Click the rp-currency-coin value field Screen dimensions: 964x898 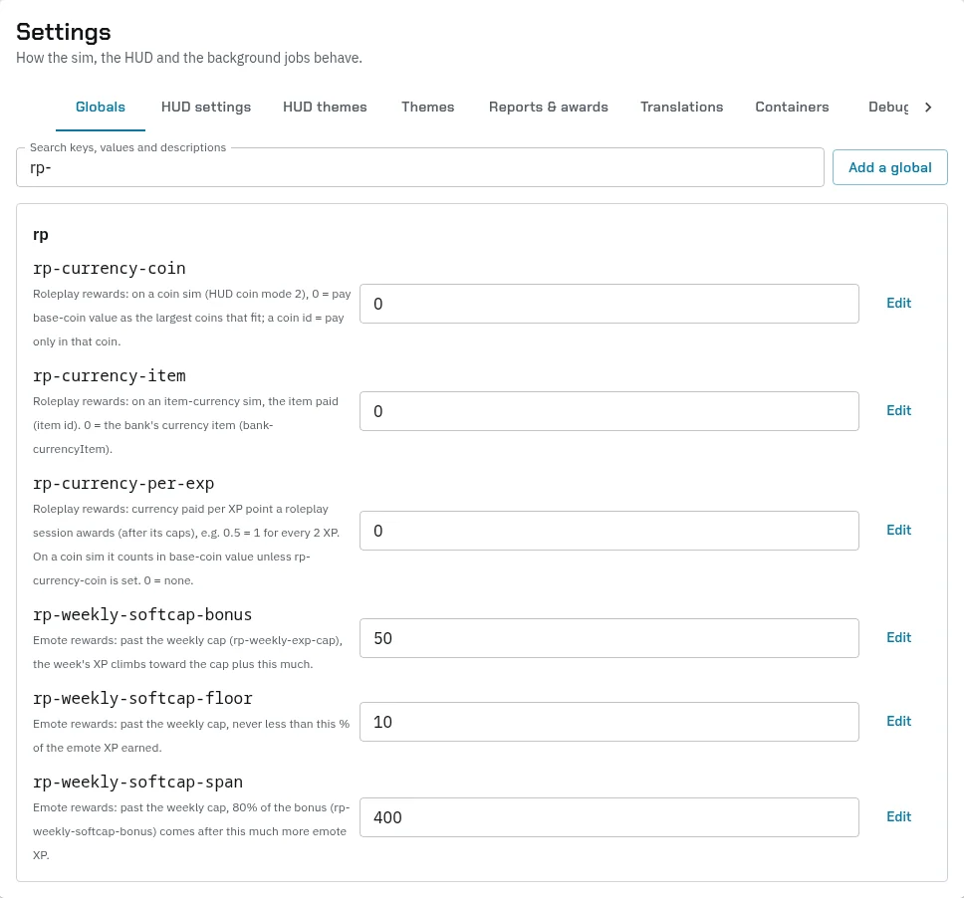609,304
